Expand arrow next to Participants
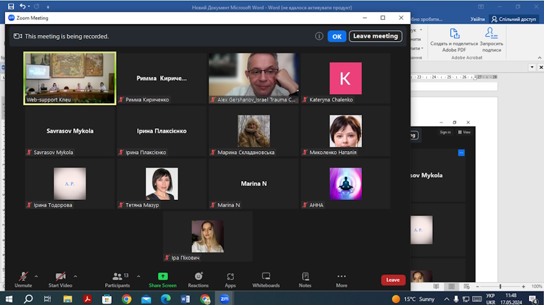The image size is (544, 305). click(138, 277)
